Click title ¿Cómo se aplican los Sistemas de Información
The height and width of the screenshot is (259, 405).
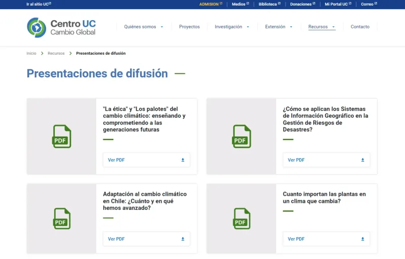coord(326,119)
